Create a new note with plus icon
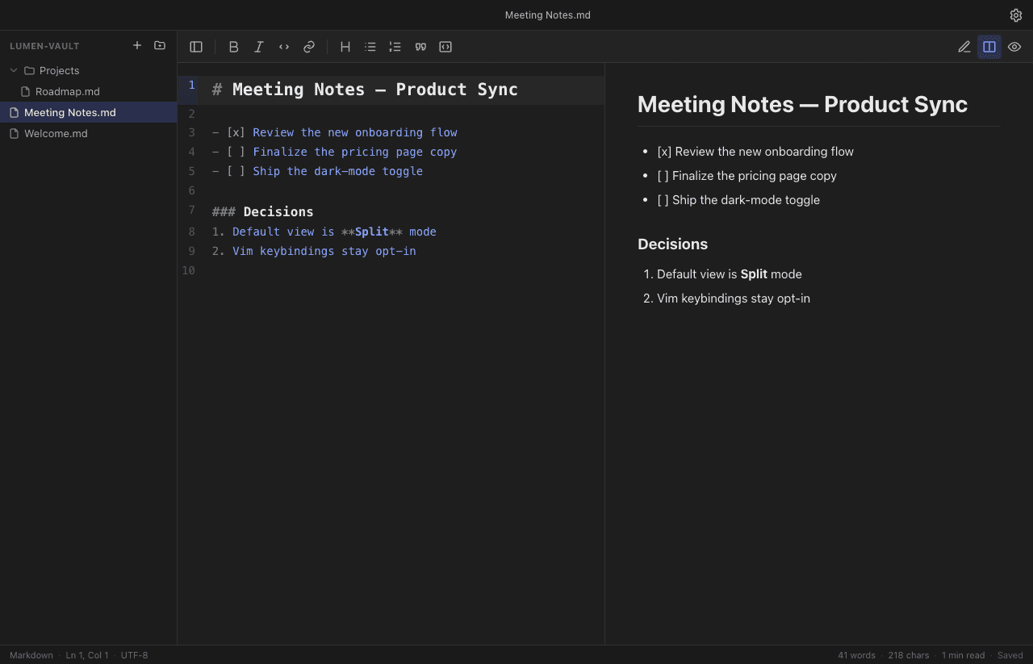Viewport: 1033px width, 664px height. coord(137,45)
